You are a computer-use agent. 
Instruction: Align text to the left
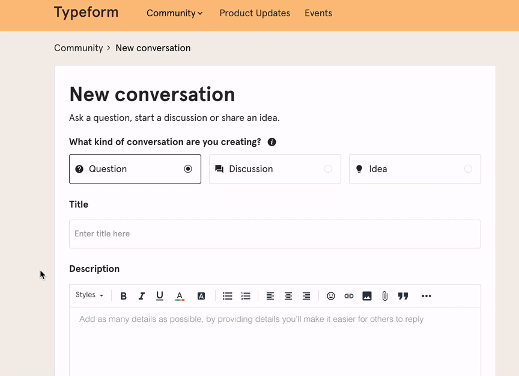(x=270, y=296)
